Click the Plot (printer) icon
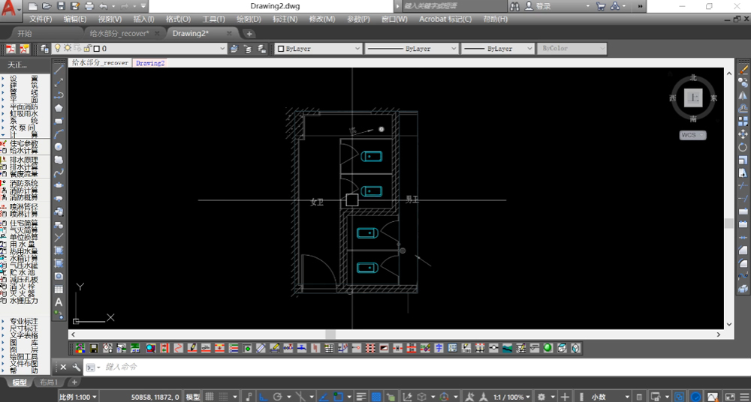The width and height of the screenshot is (751, 402). coord(90,6)
